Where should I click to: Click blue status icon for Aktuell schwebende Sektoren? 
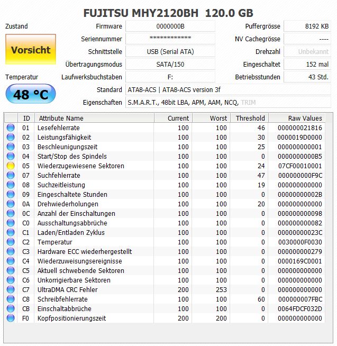pos(11,270)
